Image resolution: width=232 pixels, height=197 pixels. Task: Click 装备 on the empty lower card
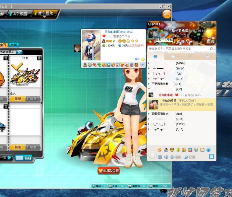pyautogui.click(x=18, y=147)
